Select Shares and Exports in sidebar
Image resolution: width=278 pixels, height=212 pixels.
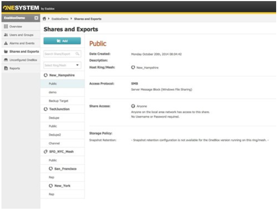pyautogui.click(x=24, y=52)
